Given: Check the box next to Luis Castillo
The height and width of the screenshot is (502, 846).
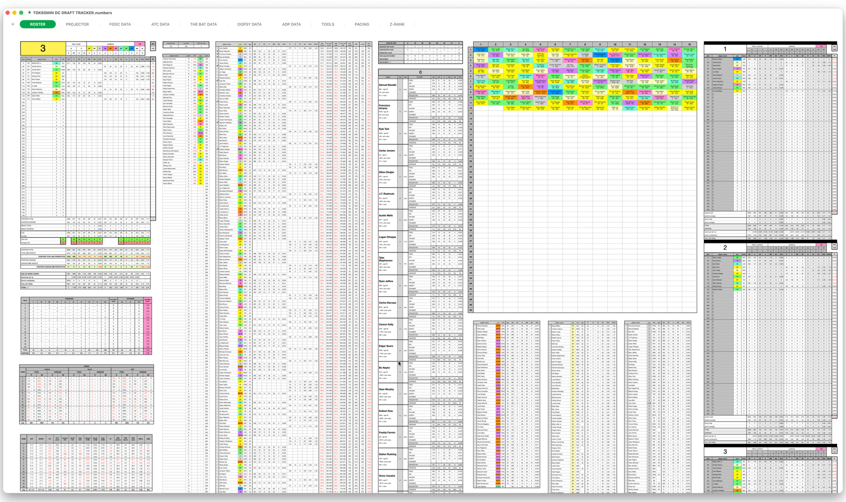Looking at the screenshot, I should click(217, 48).
